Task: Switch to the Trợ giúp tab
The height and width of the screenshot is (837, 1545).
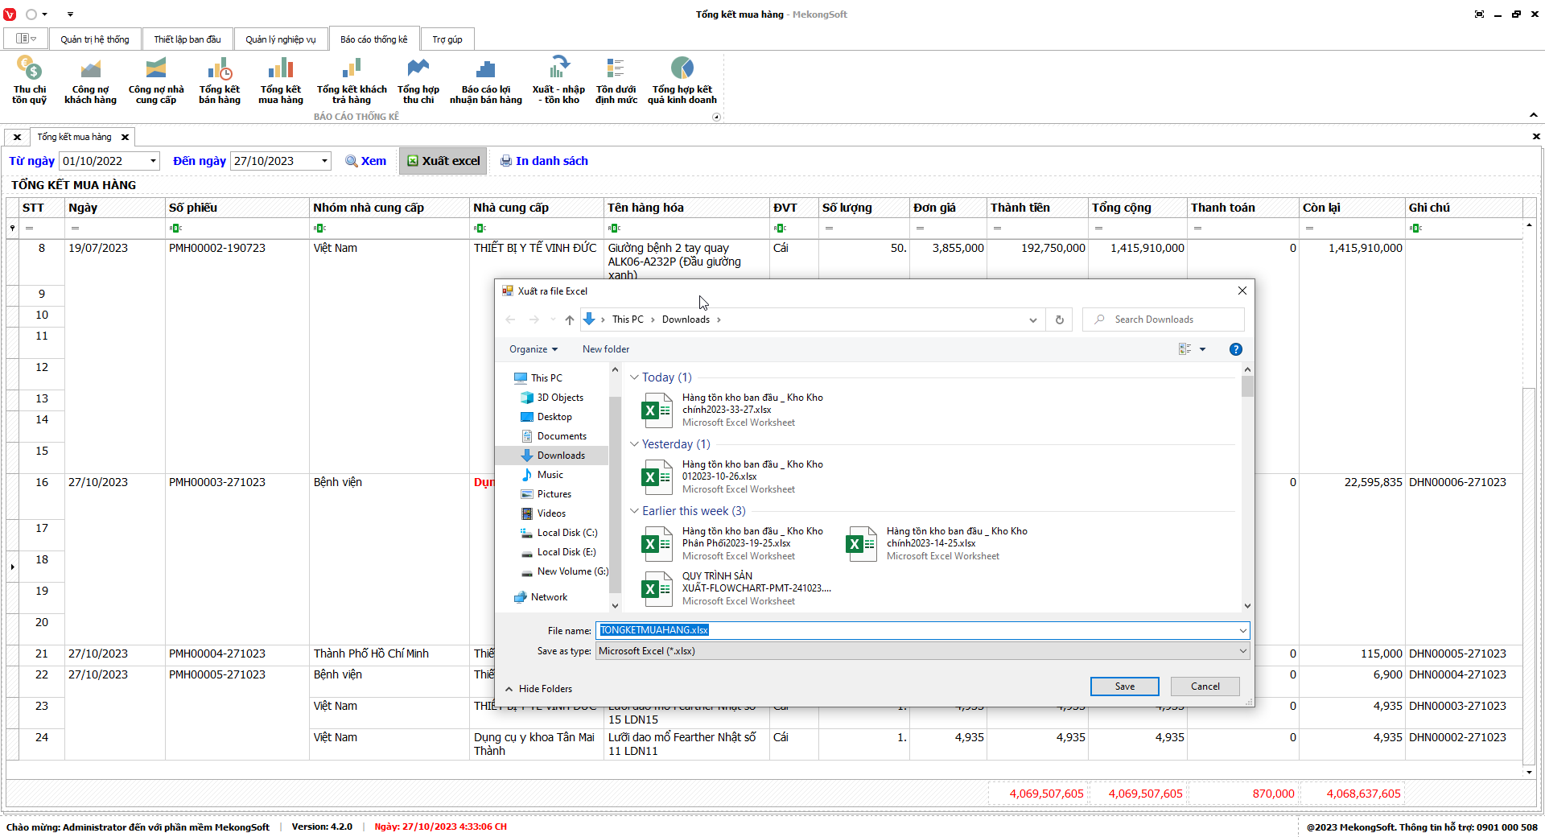Action: coord(447,39)
